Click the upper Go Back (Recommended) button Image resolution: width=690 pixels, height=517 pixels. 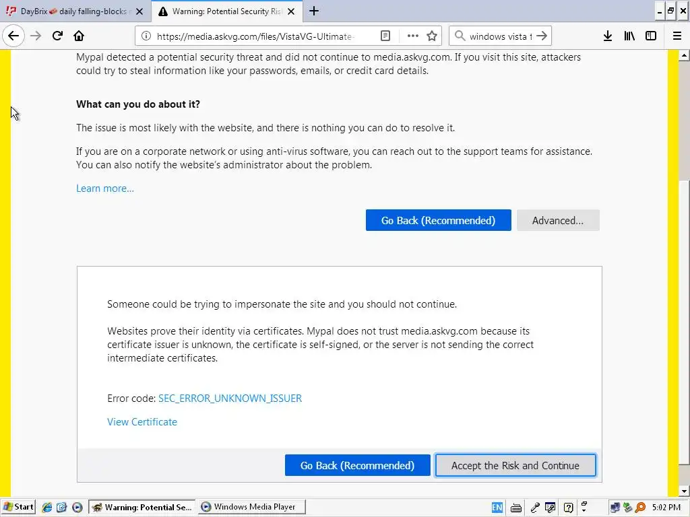(x=438, y=220)
